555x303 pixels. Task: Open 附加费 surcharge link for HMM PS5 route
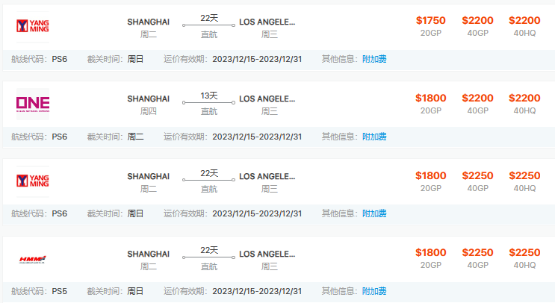(x=374, y=291)
